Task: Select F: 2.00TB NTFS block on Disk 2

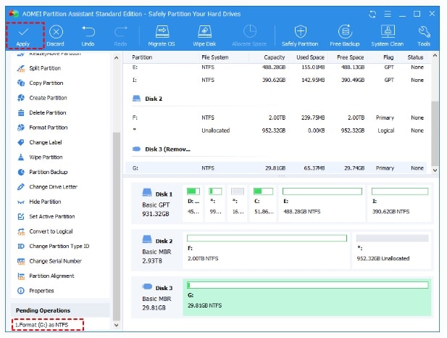Action: [x=267, y=250]
